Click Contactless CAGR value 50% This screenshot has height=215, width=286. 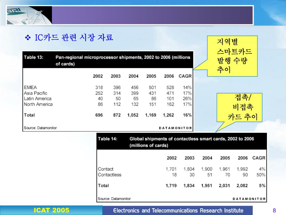261,175
